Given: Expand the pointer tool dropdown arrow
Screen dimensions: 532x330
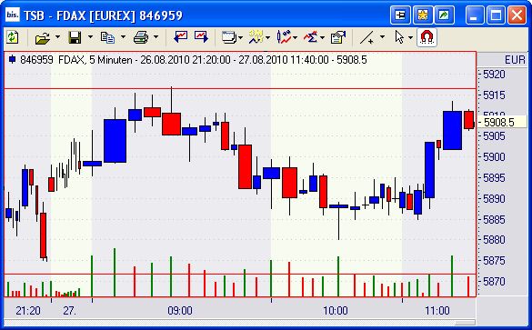Looking at the screenshot, I should pyautogui.click(x=410, y=37).
